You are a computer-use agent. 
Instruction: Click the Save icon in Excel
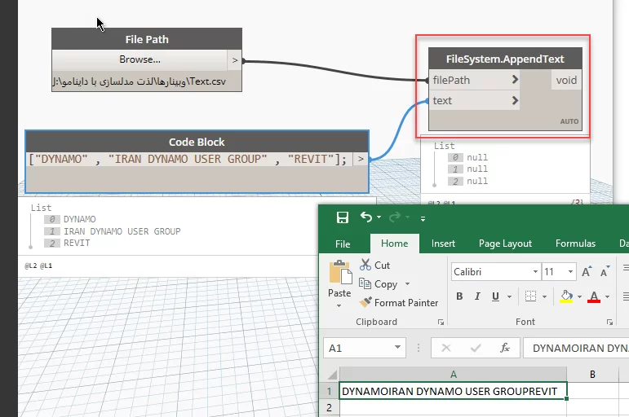click(343, 217)
